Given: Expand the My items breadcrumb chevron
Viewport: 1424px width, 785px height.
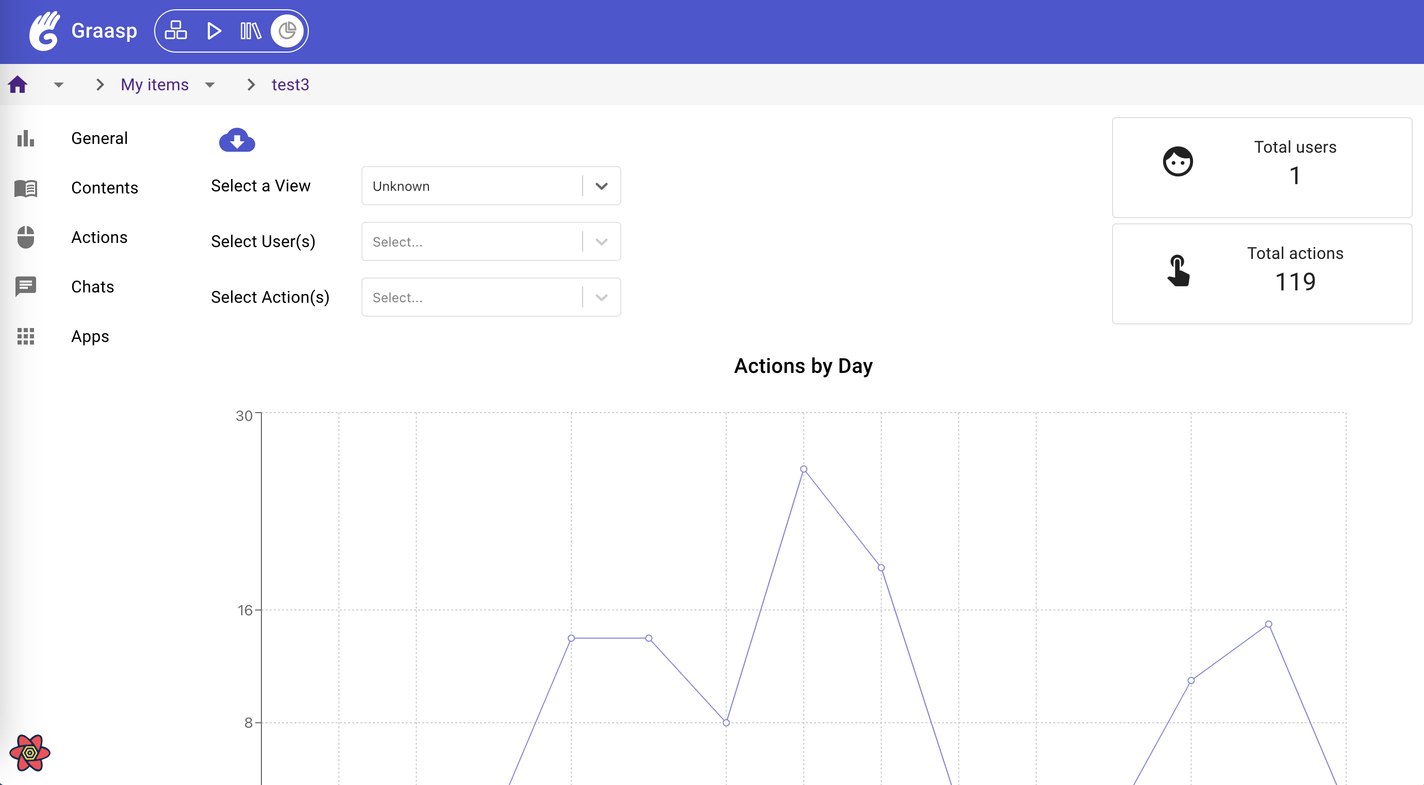Looking at the screenshot, I should click(x=209, y=85).
